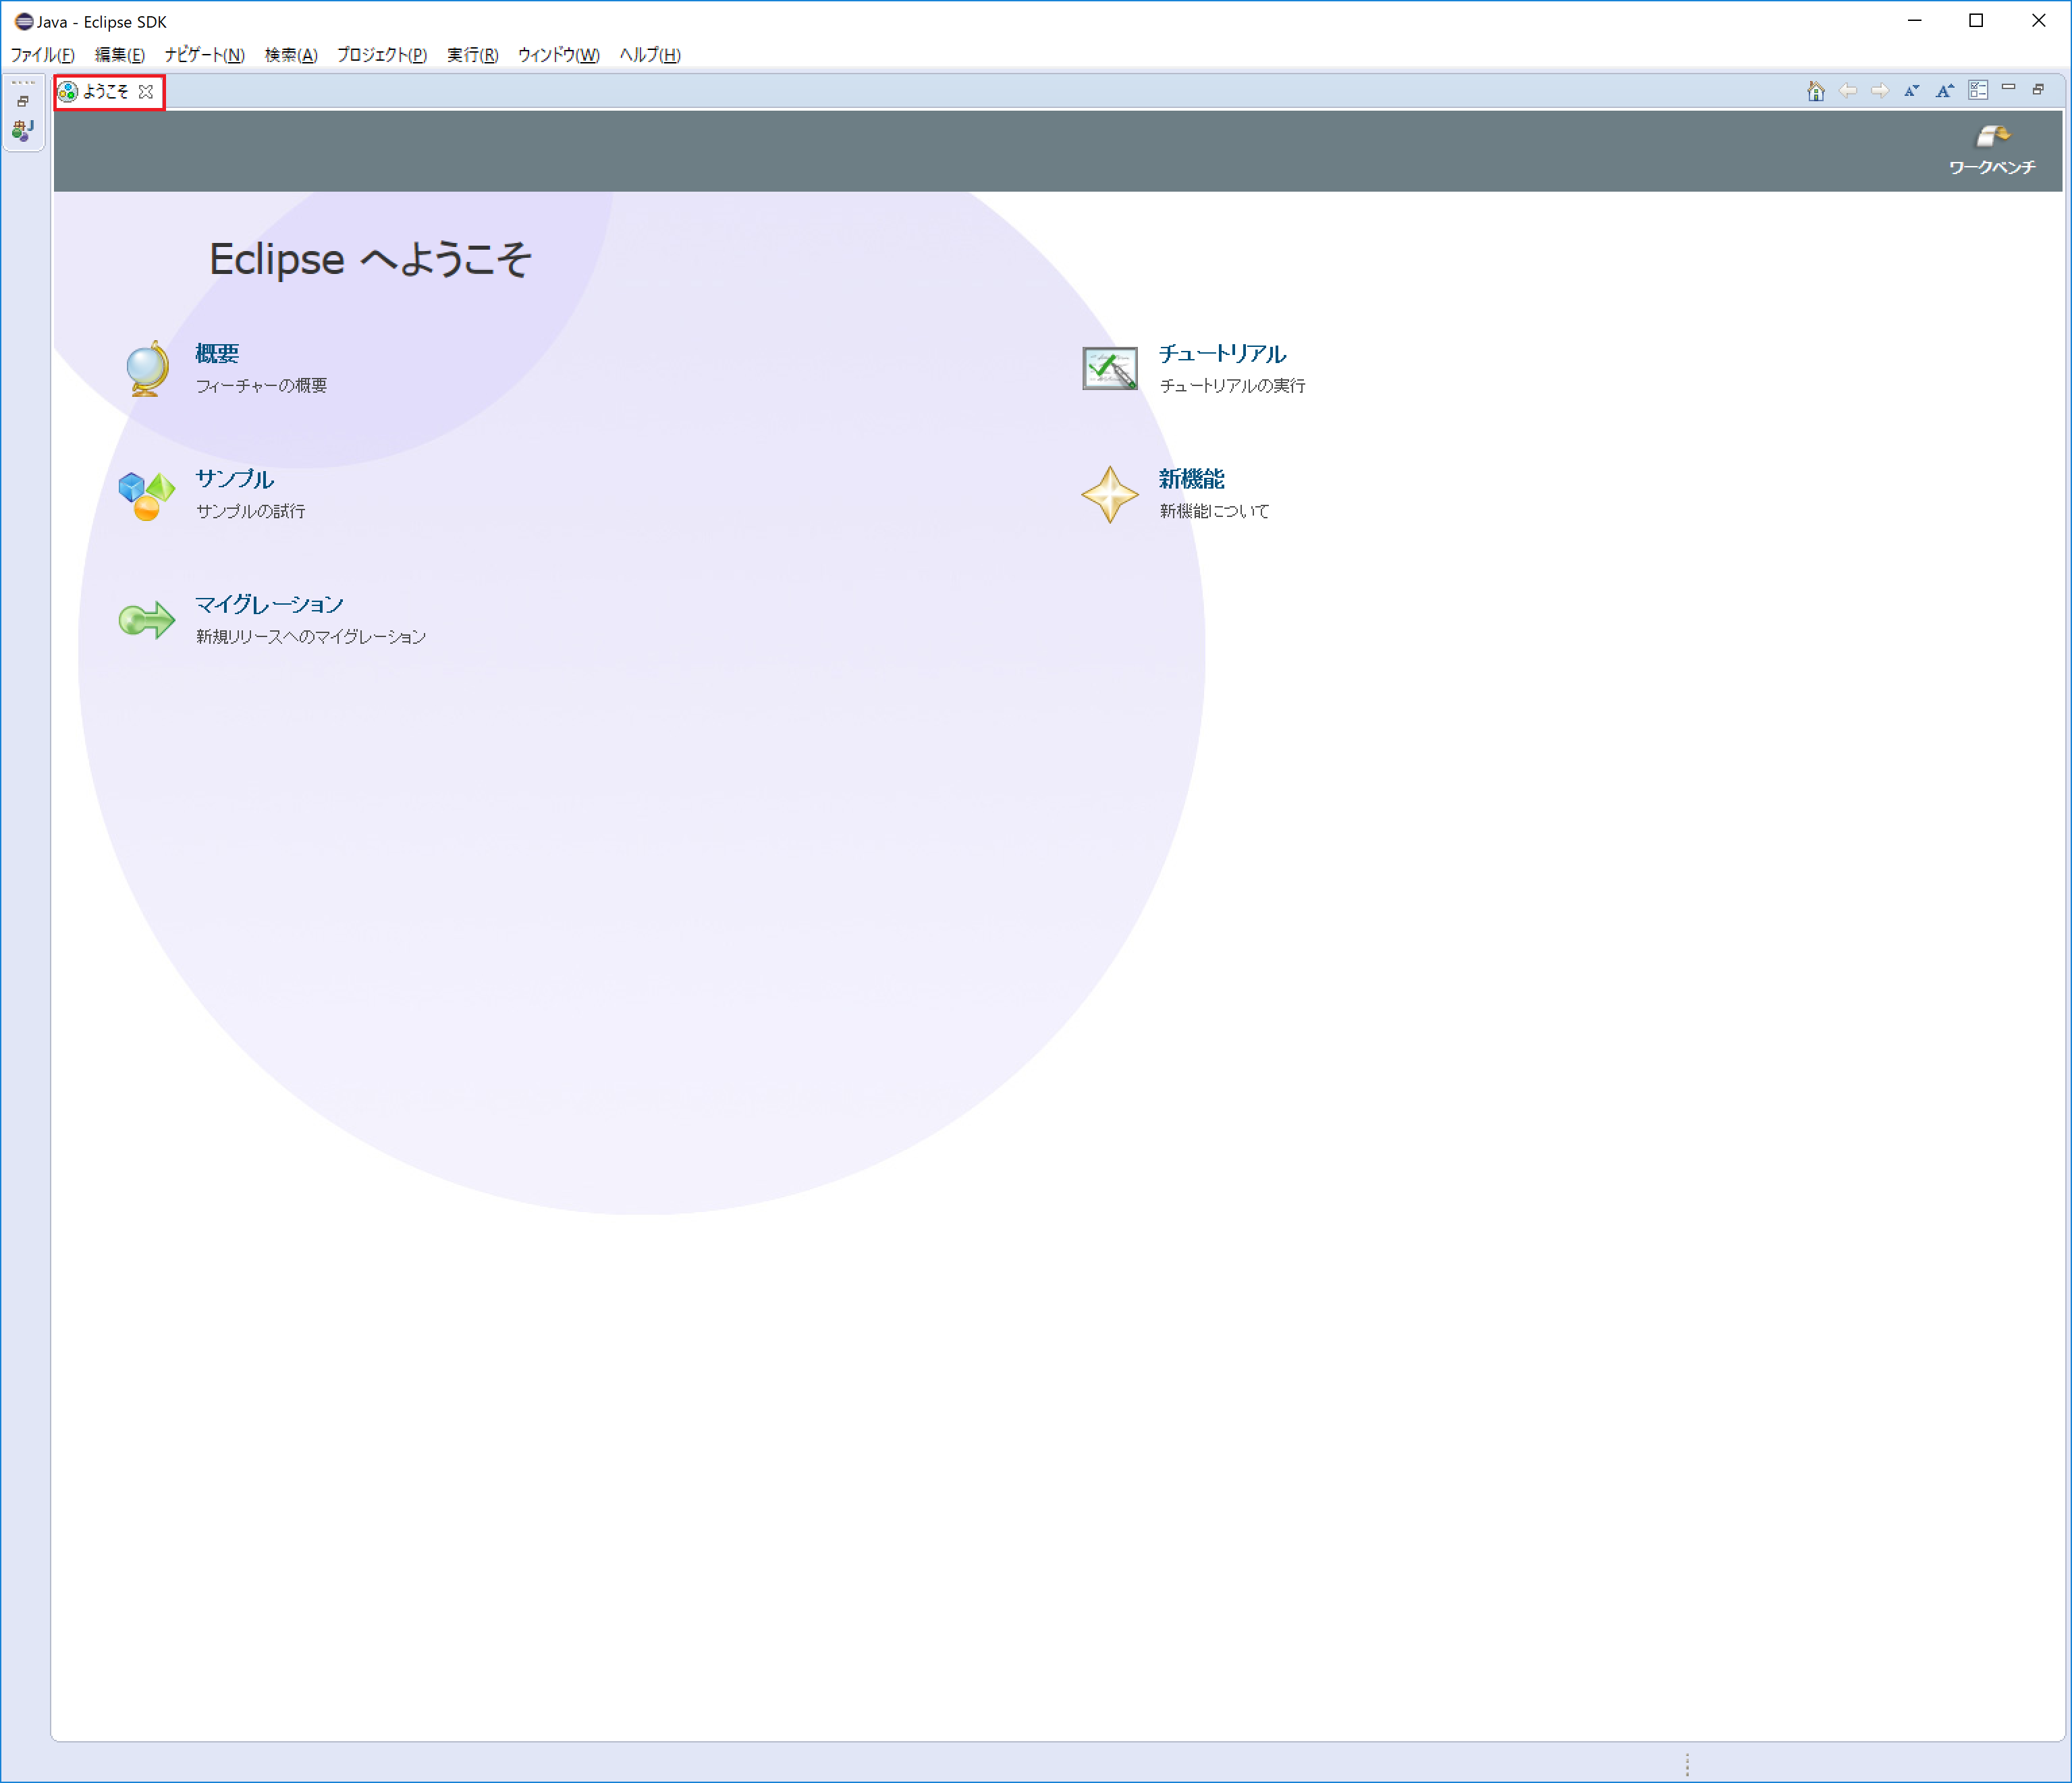This screenshot has width=2072, height=1783.
Task: Go to the welcome Home page icon
Action: pyautogui.click(x=1816, y=92)
